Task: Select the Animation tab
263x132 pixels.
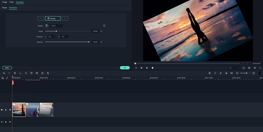Action: pos(20,2)
